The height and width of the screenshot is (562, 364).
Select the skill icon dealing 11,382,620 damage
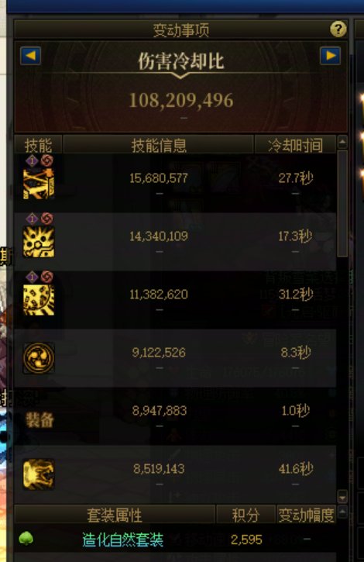(x=39, y=300)
